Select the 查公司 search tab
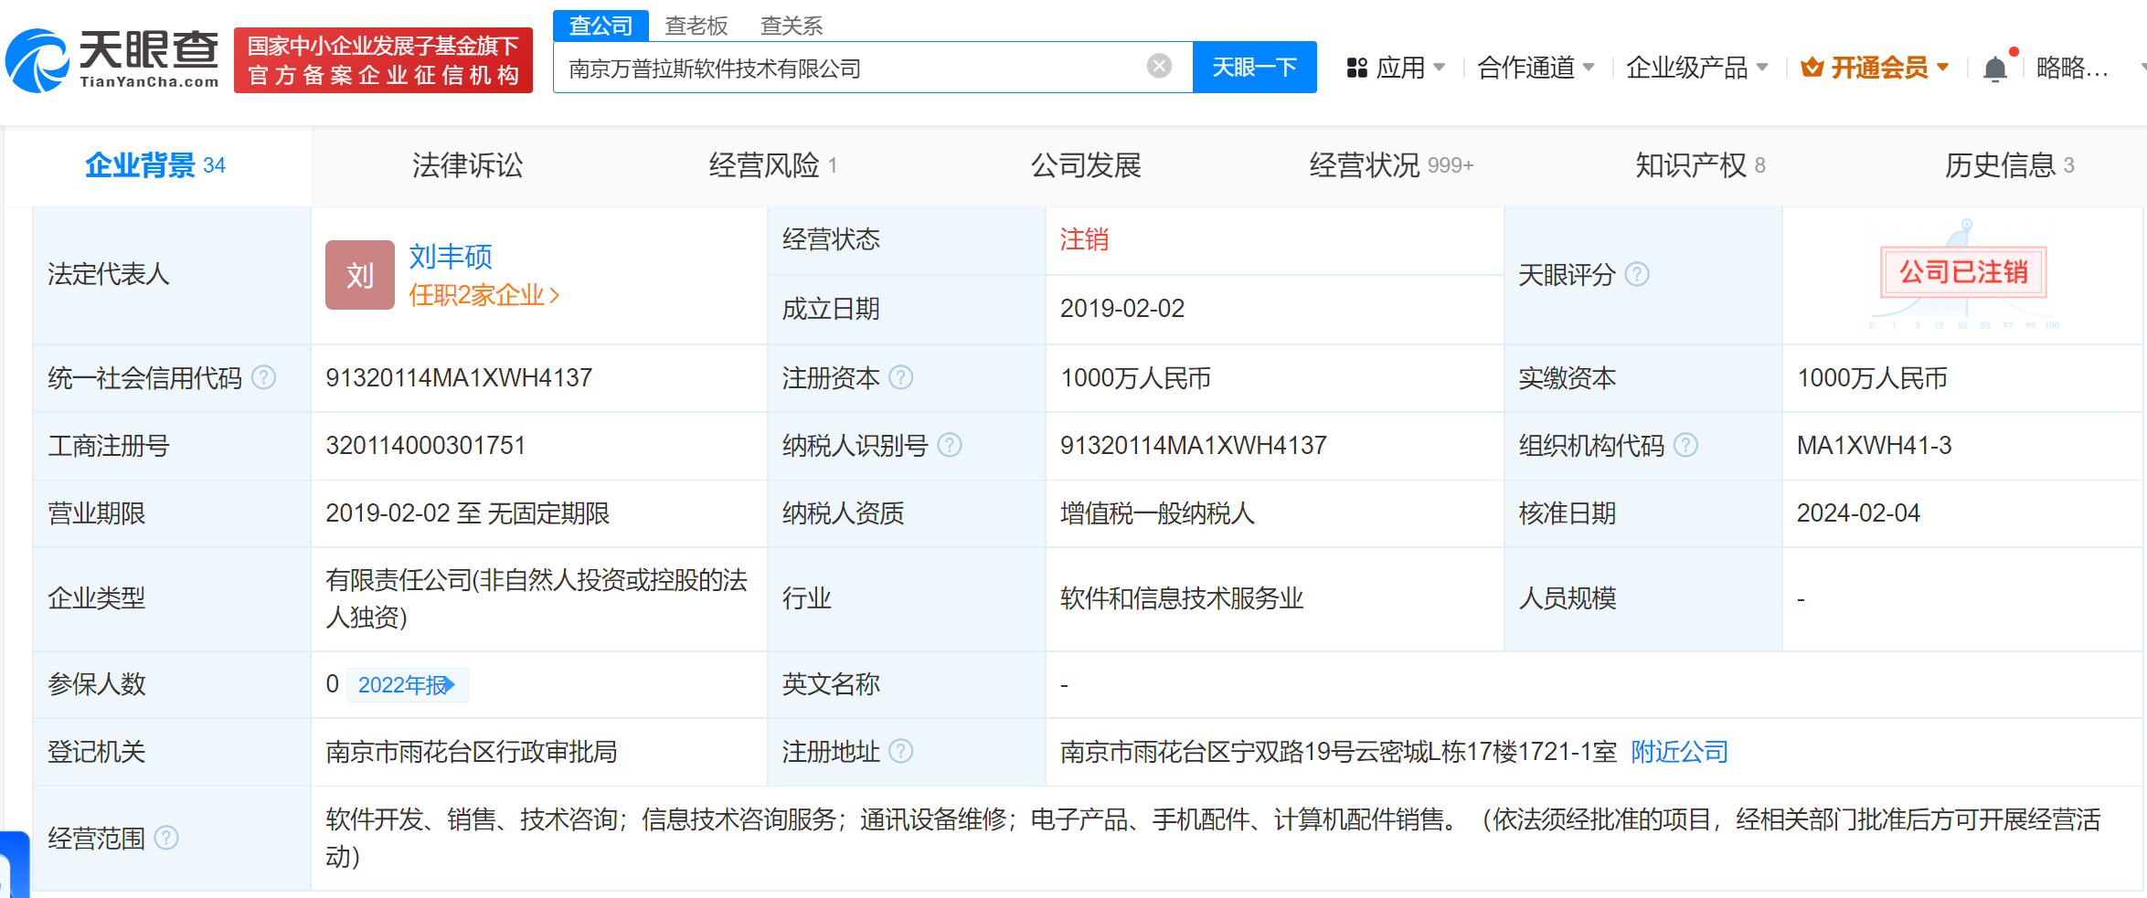2147x898 pixels. tap(601, 26)
